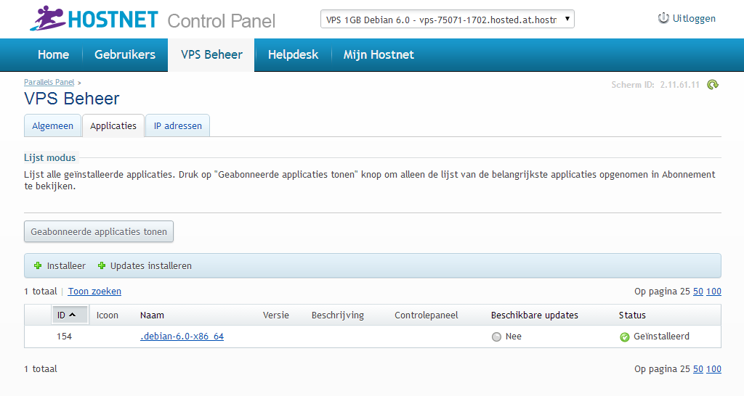This screenshot has height=396, width=744.
Task: Sort the table by Naam column header
Action: [x=152, y=315]
